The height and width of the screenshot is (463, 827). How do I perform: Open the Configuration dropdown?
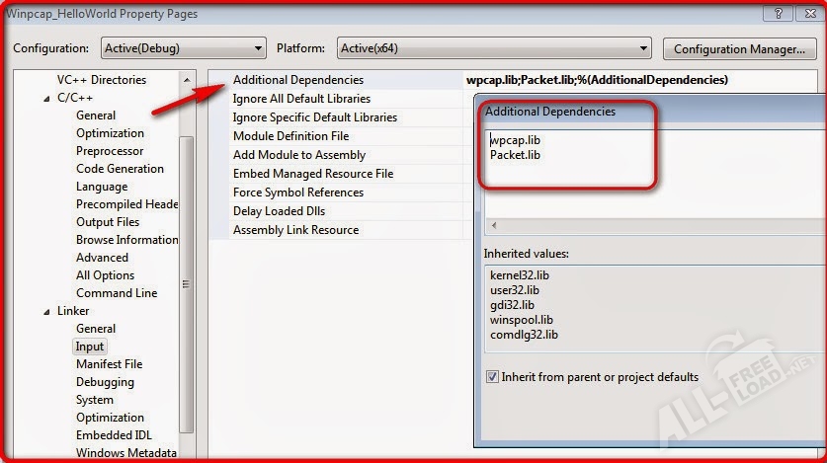click(183, 48)
